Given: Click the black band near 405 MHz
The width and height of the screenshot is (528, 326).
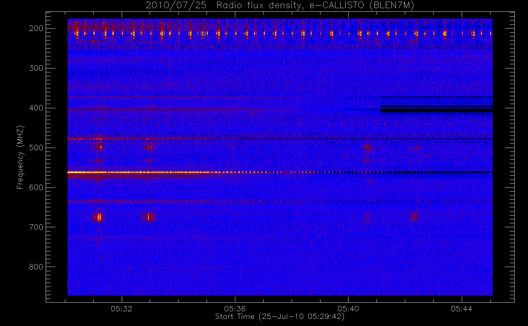Looking at the screenshot, I should pos(437,111).
